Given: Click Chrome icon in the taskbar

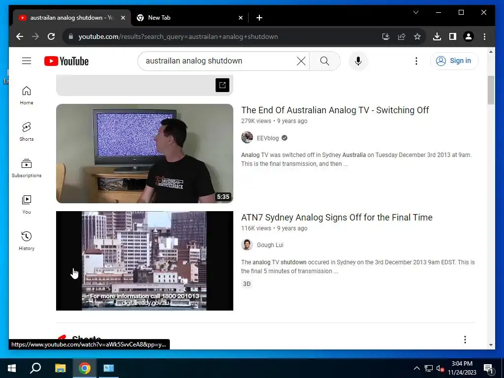Looking at the screenshot, I should pos(85,368).
